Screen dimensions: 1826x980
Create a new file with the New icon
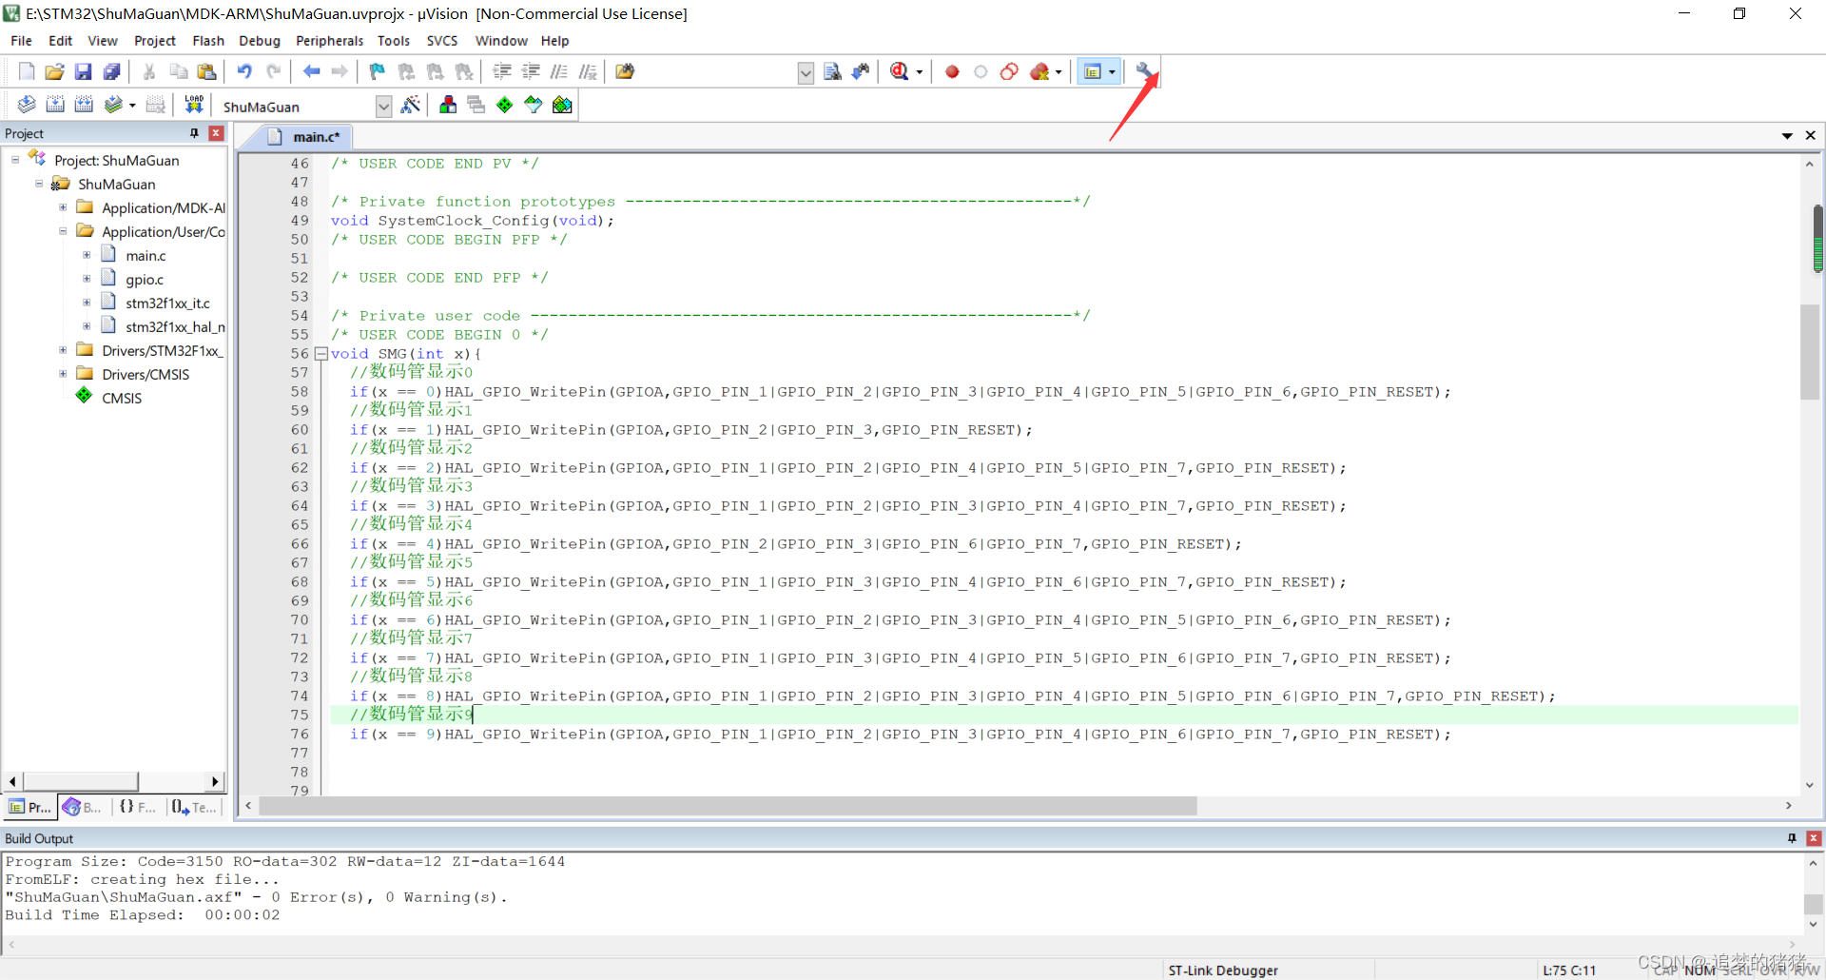[x=27, y=71]
